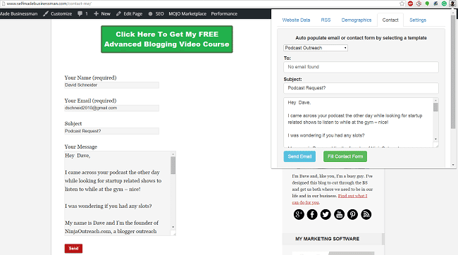458x255 pixels.
Task: Click the page icon in address bar
Action: (x=3, y=4)
